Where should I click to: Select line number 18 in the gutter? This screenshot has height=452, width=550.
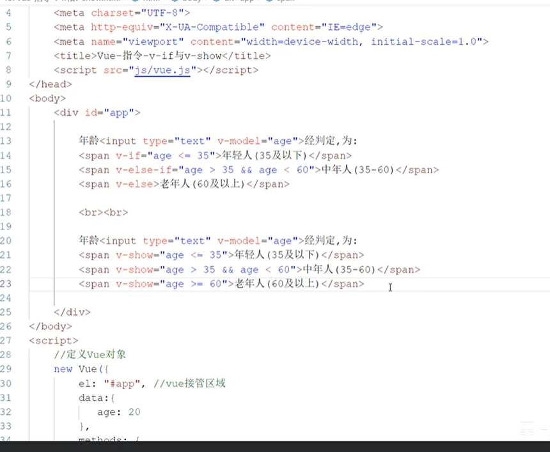click(x=6, y=212)
